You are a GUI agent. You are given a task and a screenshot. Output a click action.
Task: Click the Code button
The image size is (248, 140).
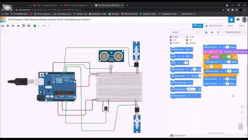point(198,26)
